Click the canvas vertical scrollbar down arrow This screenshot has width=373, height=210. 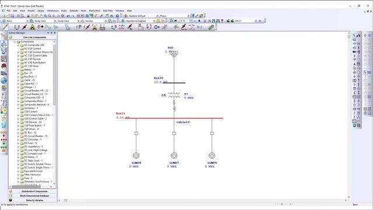pyautogui.click(x=349, y=197)
